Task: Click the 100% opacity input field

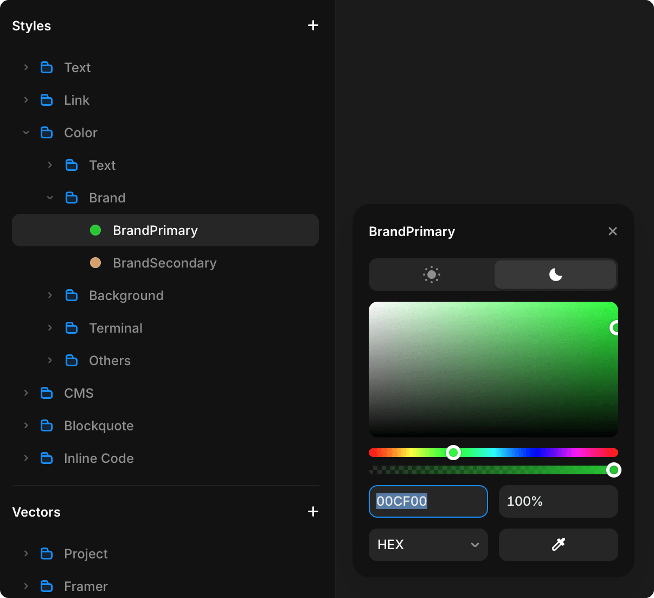Action: pyautogui.click(x=559, y=501)
